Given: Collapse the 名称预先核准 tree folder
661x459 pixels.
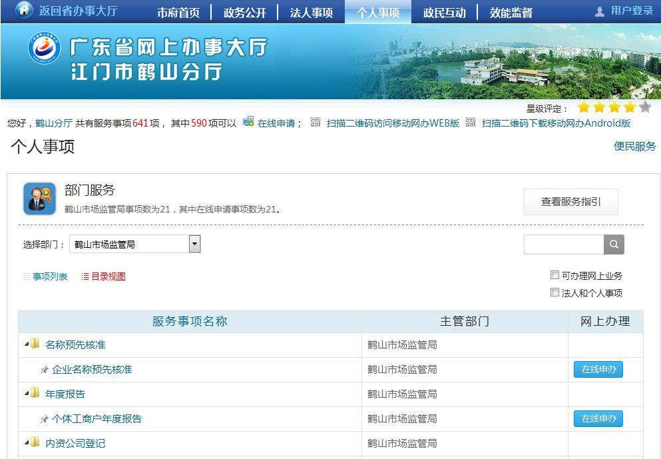Looking at the screenshot, I should click(27, 344).
